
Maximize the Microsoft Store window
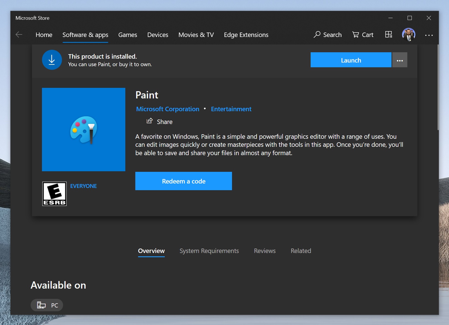410,18
